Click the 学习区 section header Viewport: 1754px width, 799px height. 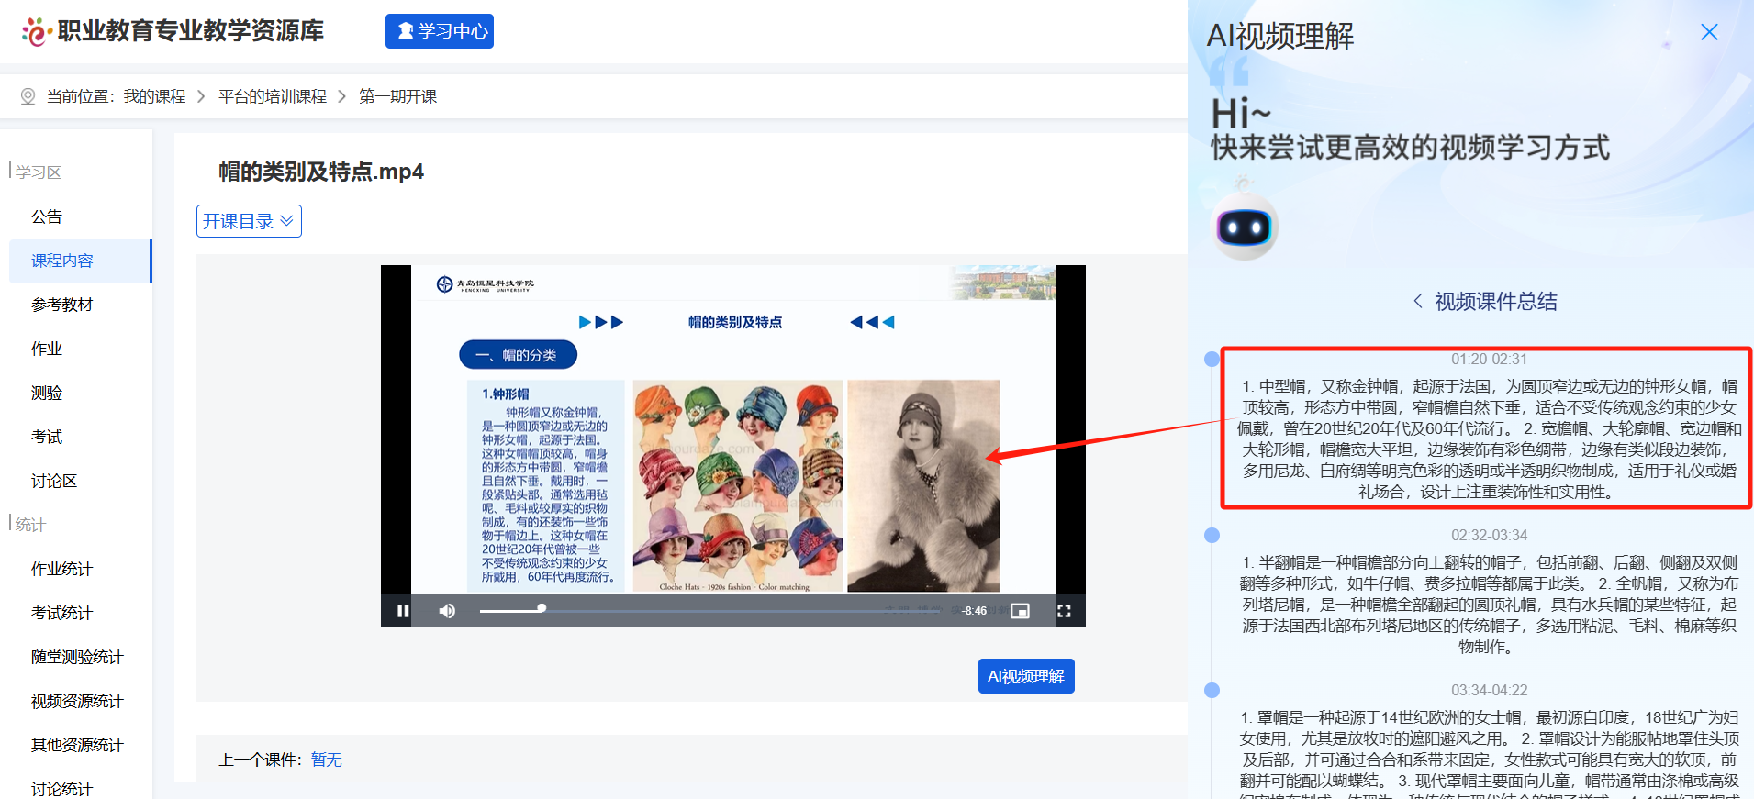(39, 172)
